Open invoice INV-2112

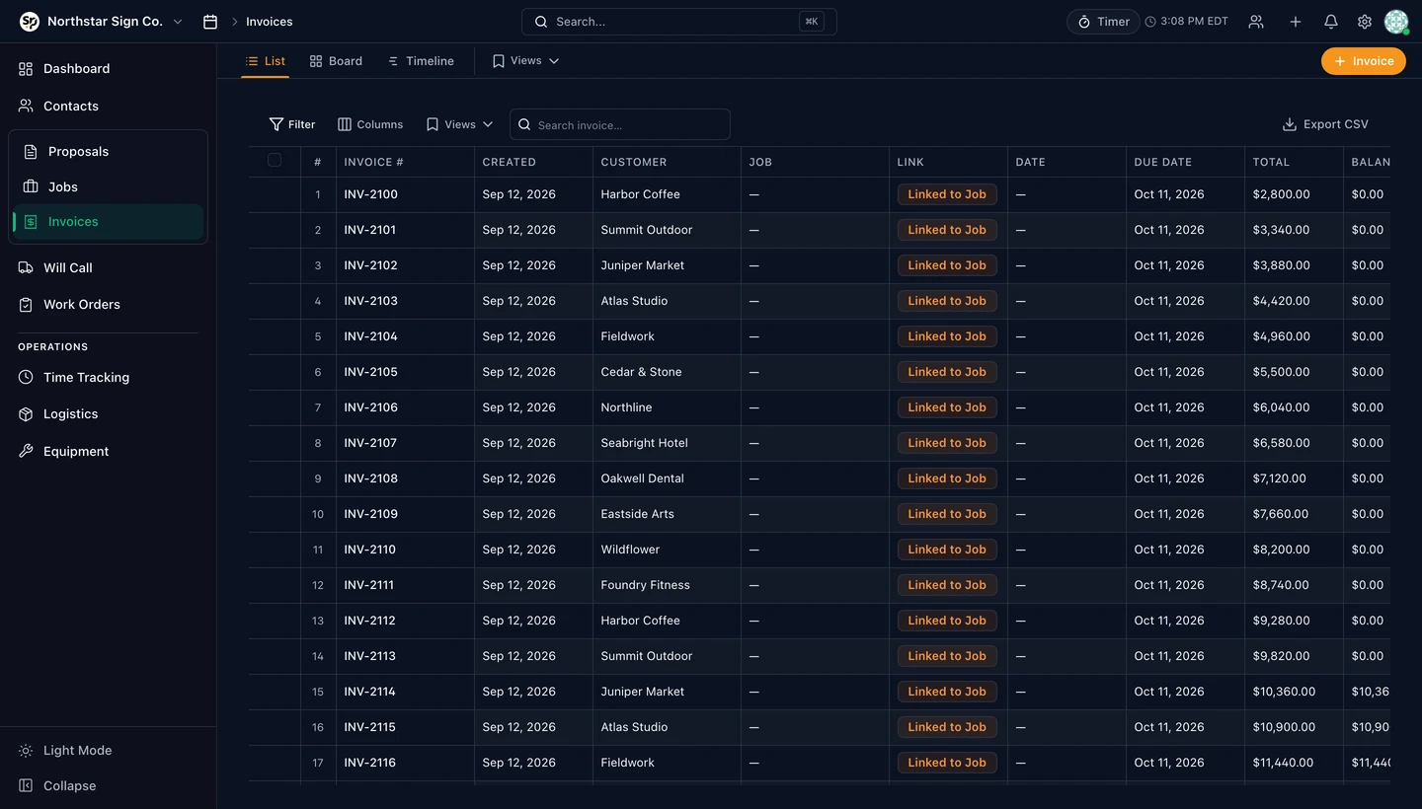pos(370,621)
